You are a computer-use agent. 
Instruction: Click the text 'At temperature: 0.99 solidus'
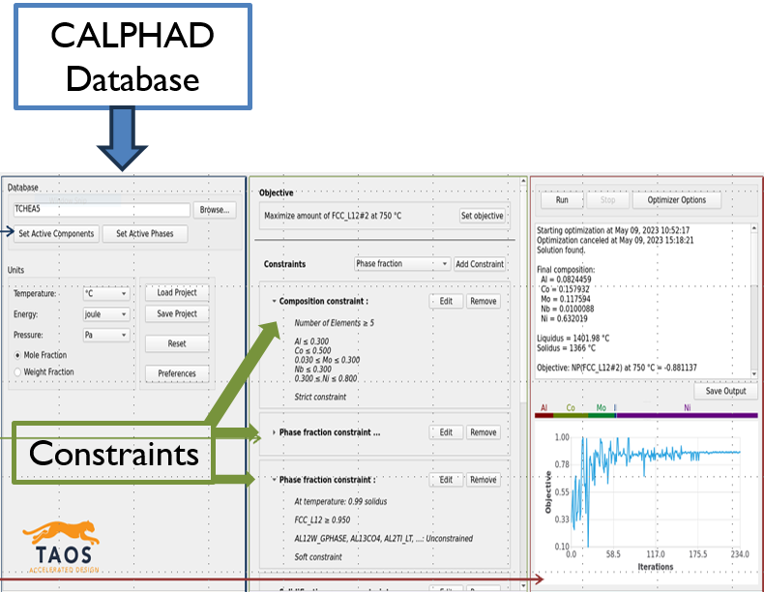340,501
